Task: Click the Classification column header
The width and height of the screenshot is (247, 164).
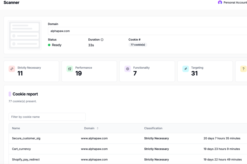Action: coord(153,128)
